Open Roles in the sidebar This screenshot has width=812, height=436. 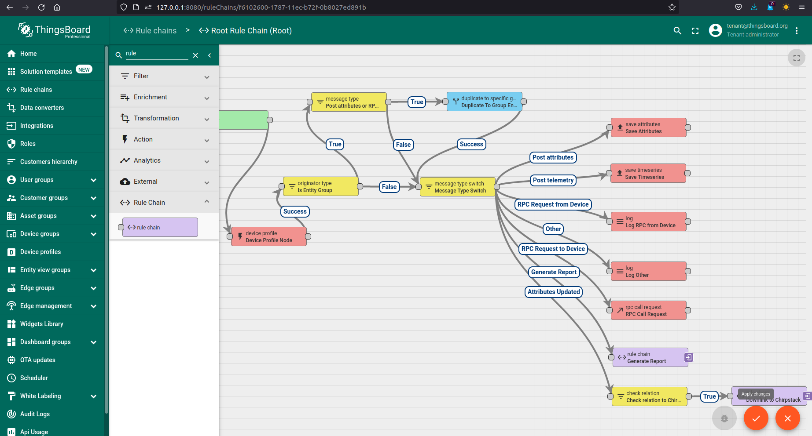52,144
